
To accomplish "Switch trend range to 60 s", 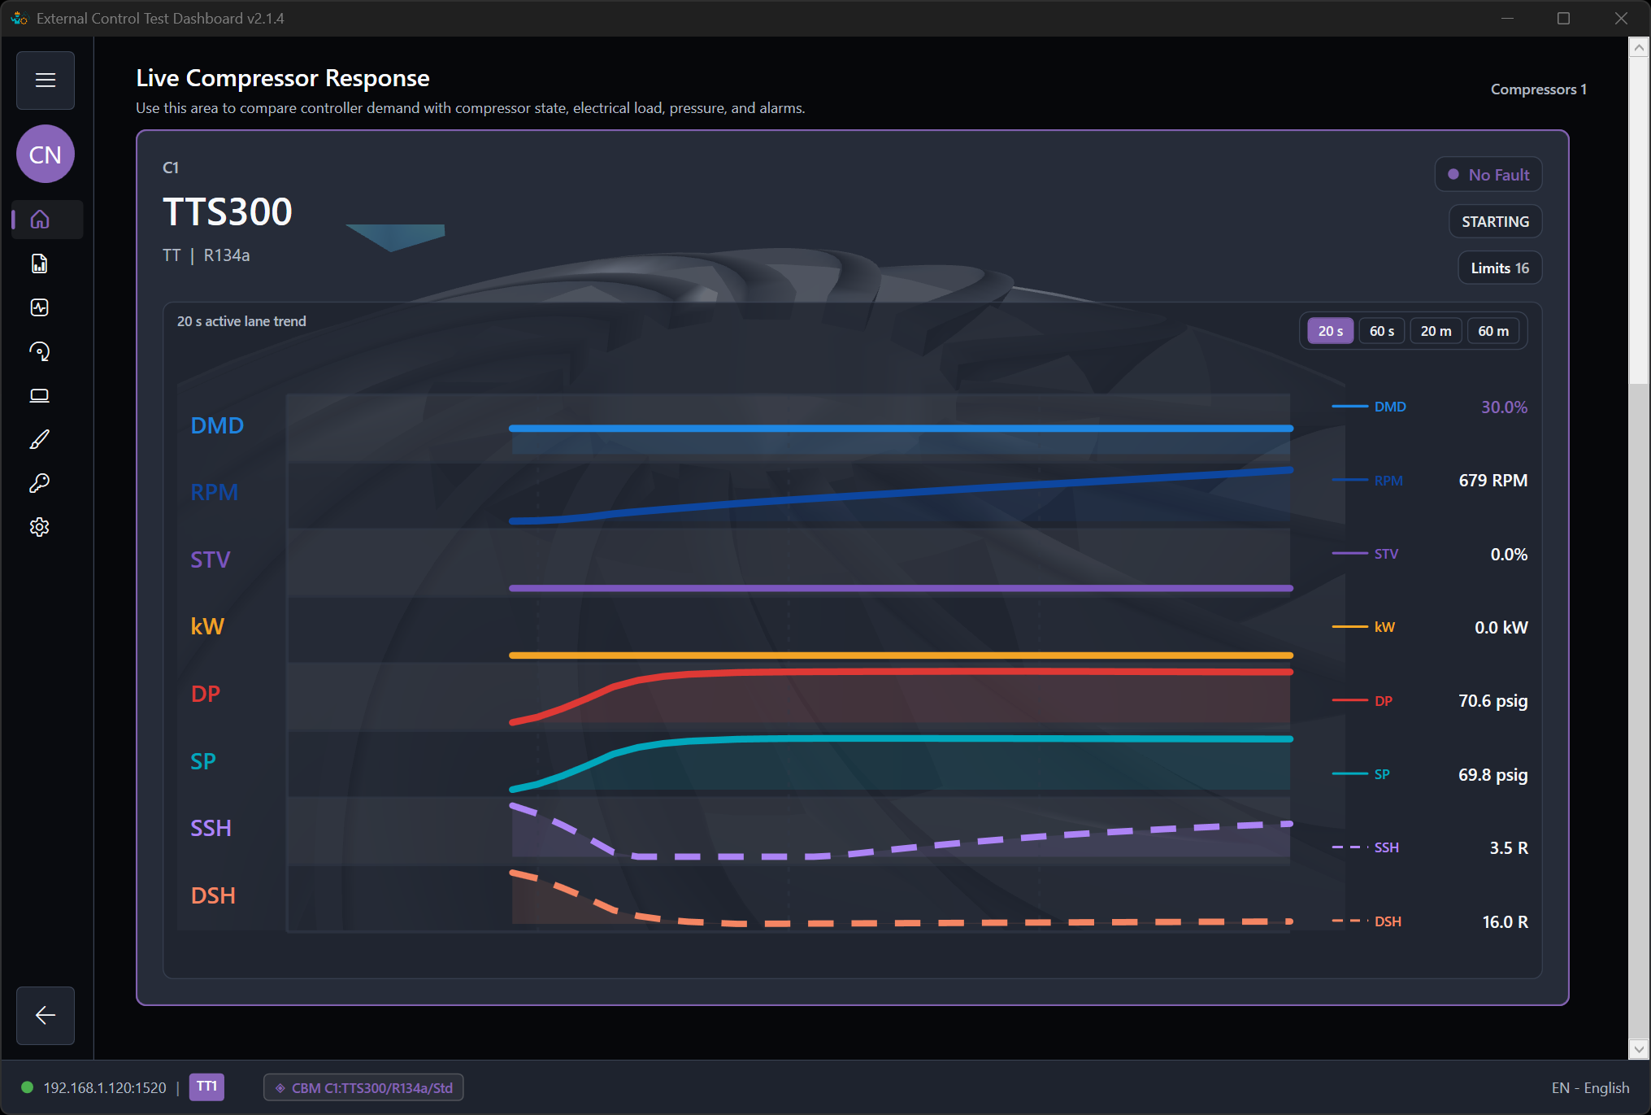I will 1381,331.
